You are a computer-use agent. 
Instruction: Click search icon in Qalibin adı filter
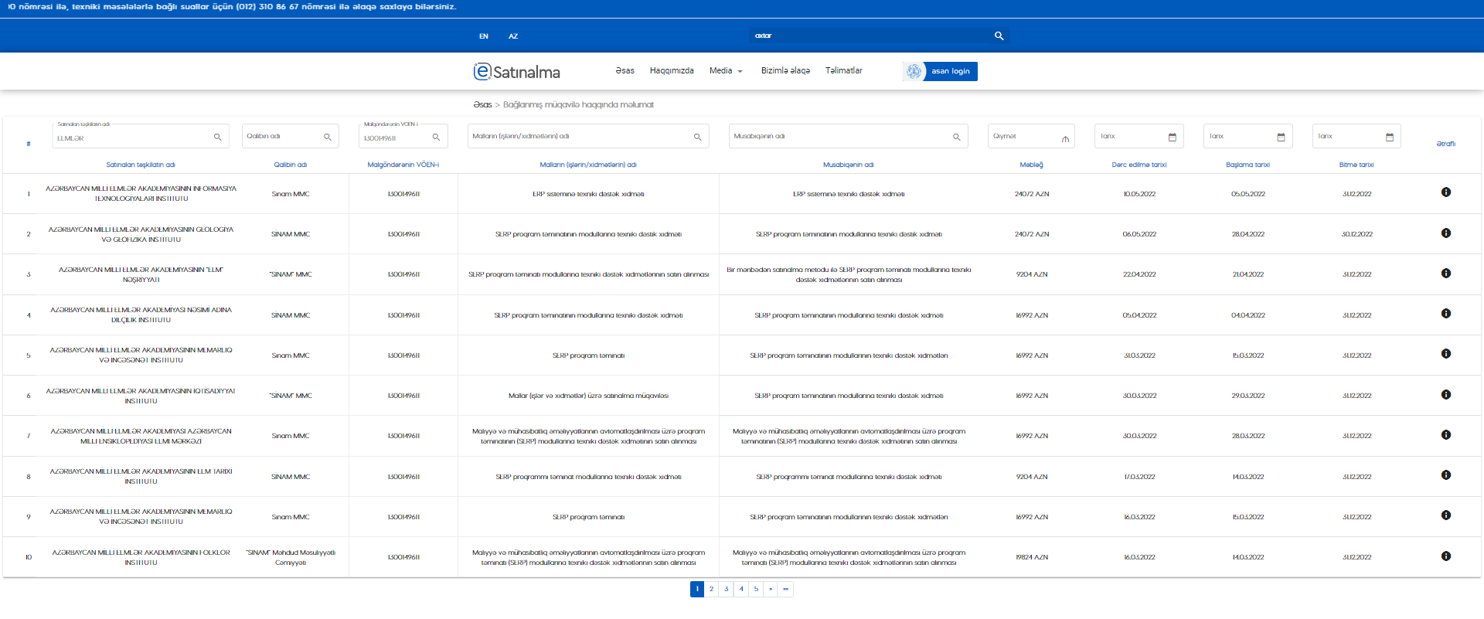coord(328,137)
